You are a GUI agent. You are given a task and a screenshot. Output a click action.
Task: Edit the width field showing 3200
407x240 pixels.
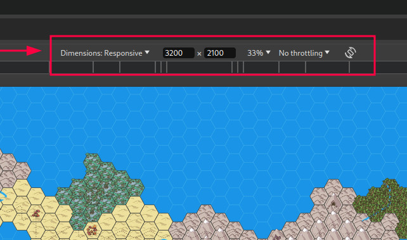(x=179, y=53)
